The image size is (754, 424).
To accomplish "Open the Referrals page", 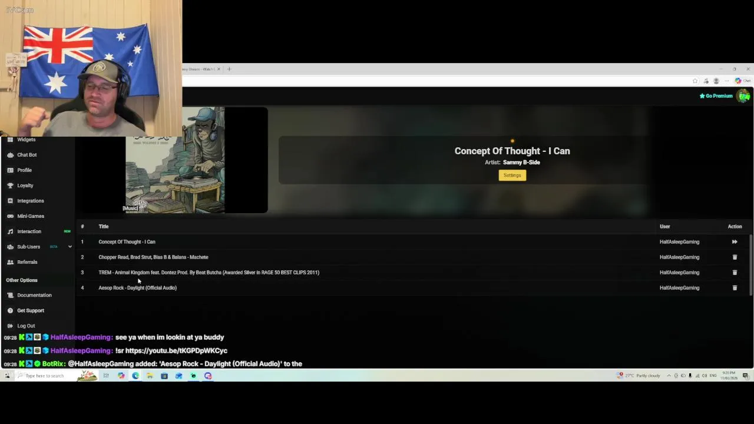I will (x=27, y=262).
